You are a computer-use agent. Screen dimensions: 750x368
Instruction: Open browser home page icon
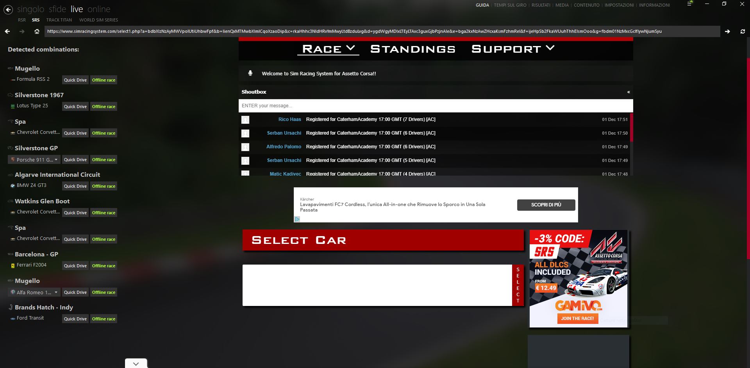pyautogui.click(x=37, y=31)
